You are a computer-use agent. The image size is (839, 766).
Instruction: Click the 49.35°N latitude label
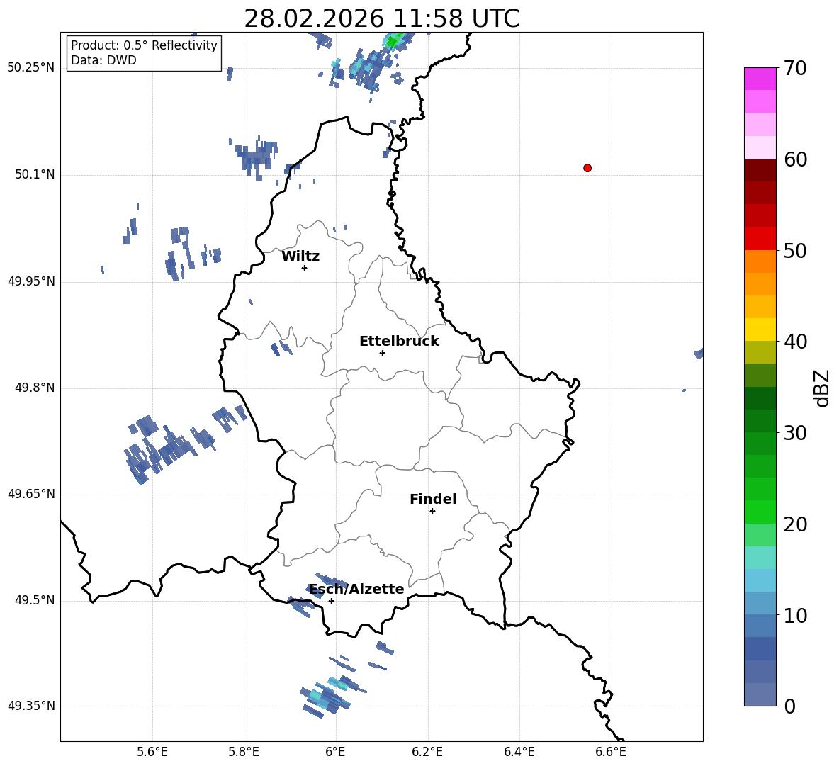point(31,706)
